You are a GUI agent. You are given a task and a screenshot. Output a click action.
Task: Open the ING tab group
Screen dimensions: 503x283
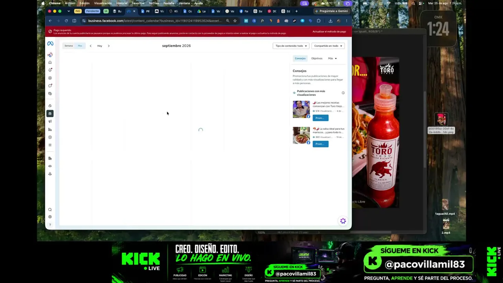coord(78,11)
